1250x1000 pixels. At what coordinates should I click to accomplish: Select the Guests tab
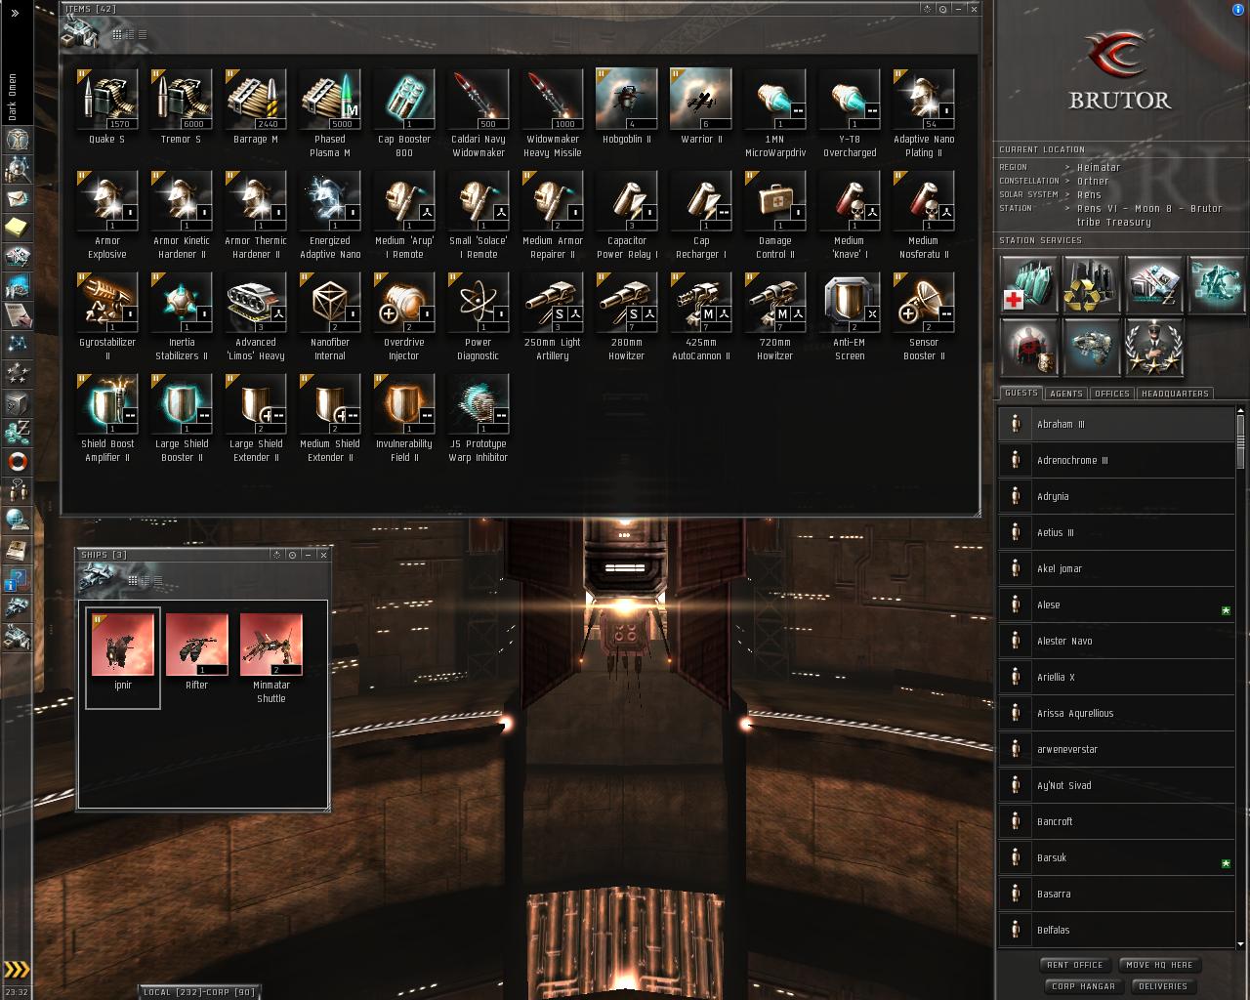(1021, 393)
